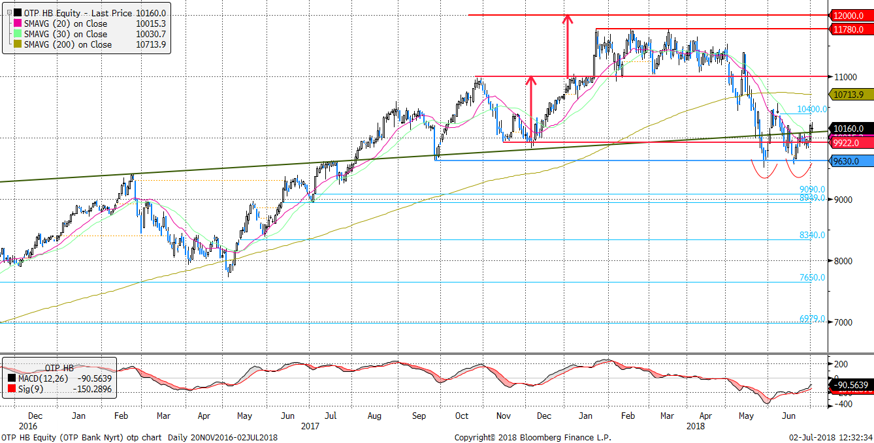Image resolution: width=874 pixels, height=443 pixels.
Task: Click the Nov month label on the time axis
Action: pyautogui.click(x=503, y=415)
